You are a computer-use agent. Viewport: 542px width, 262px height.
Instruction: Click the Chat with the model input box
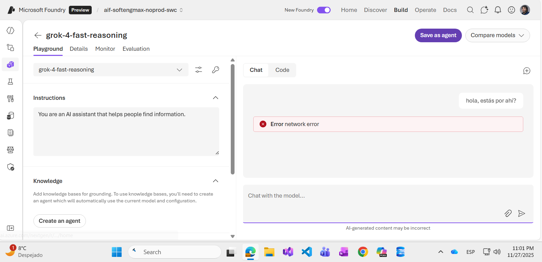(x=388, y=203)
